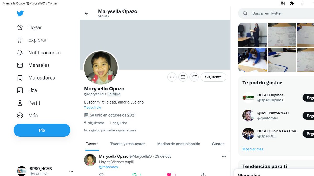Open photo of woman standing in classroom
This screenshot has width=314, height=176.
pyautogui.click(x=253, y=35)
